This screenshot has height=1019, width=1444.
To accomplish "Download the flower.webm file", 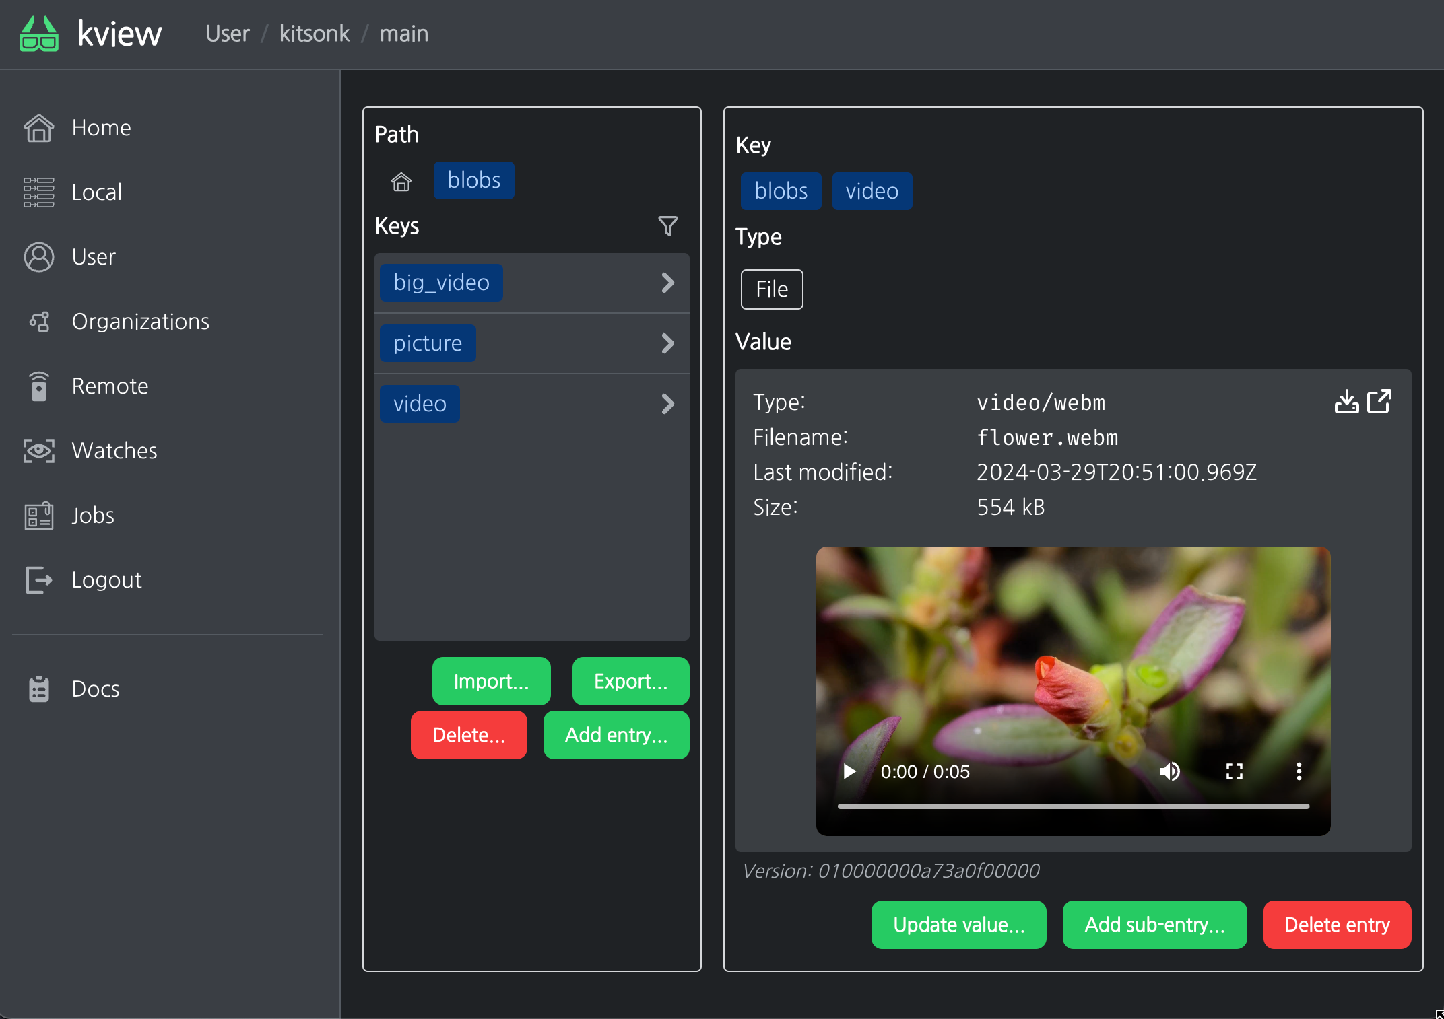I will (x=1347, y=401).
